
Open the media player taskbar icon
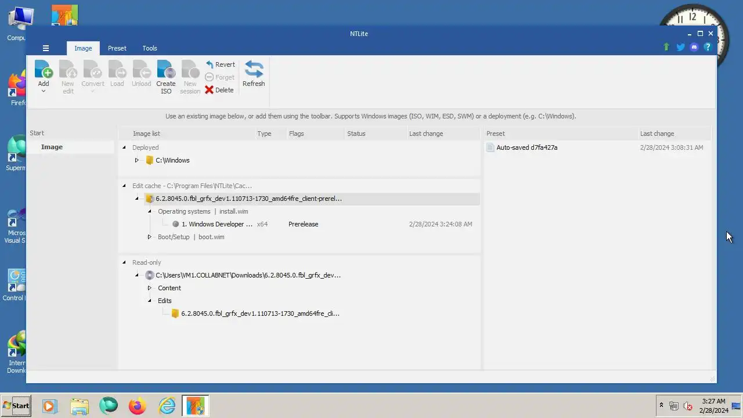49,406
